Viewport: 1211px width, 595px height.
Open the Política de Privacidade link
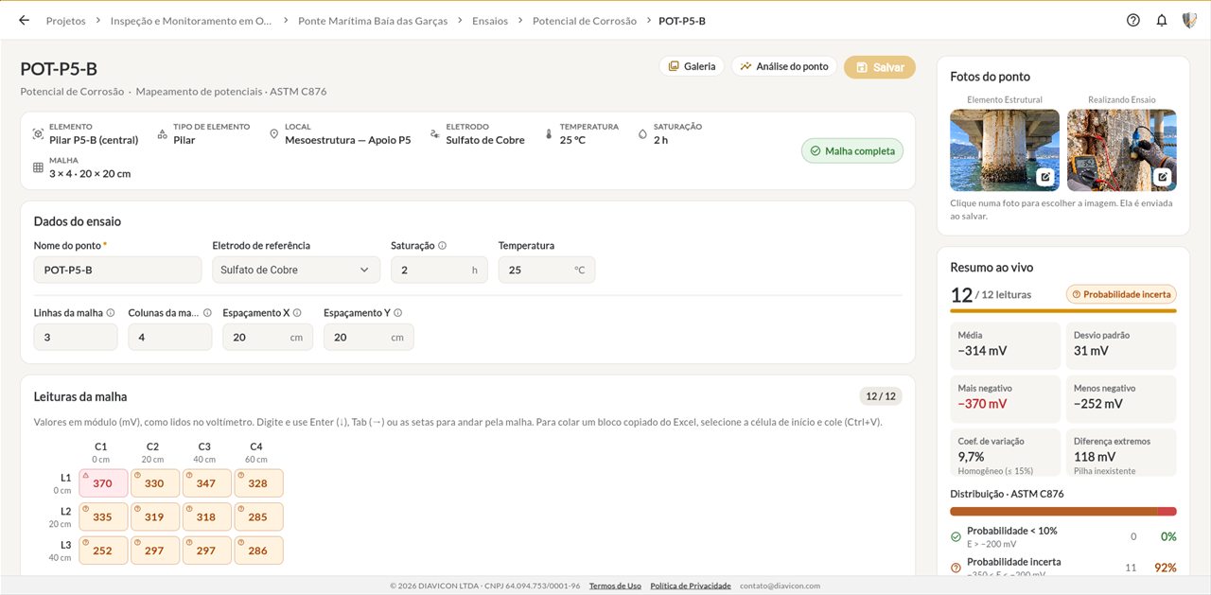click(x=691, y=586)
